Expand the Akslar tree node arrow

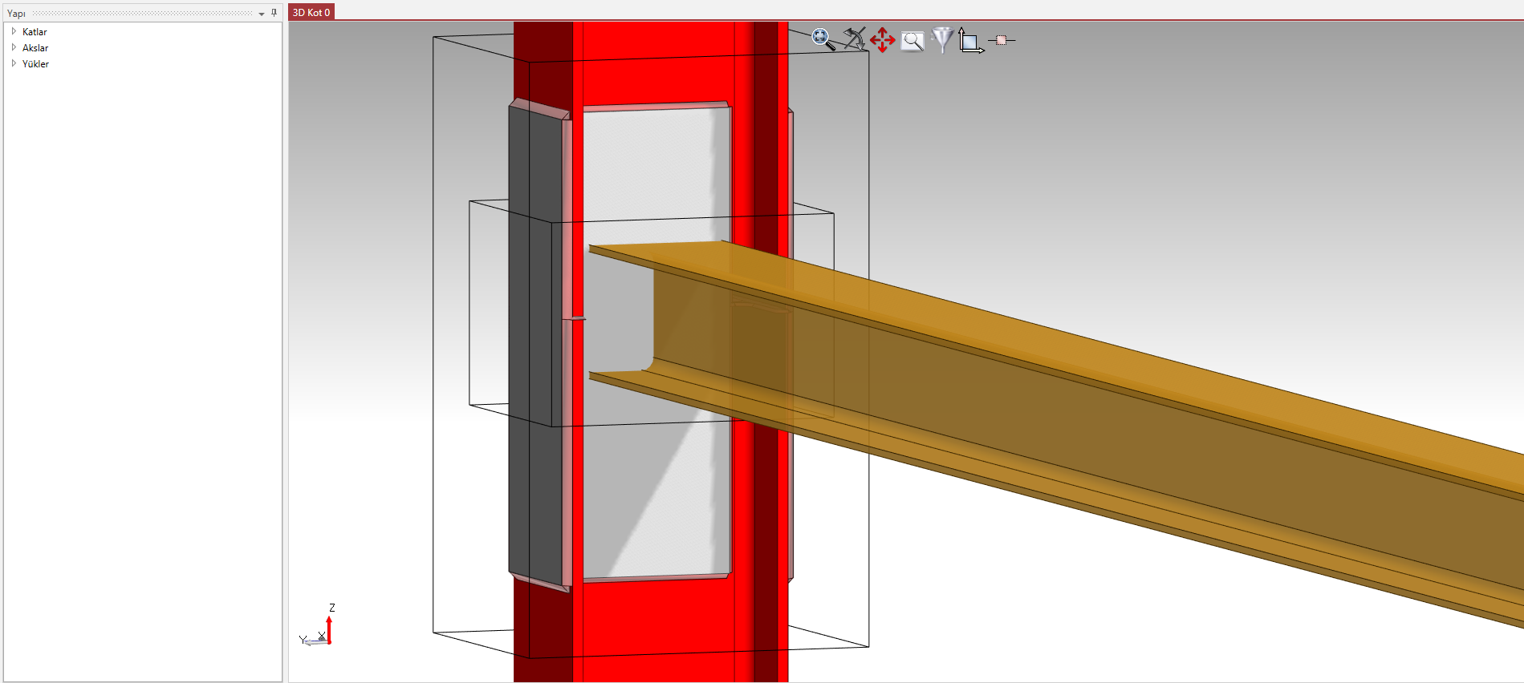pyautogui.click(x=14, y=47)
